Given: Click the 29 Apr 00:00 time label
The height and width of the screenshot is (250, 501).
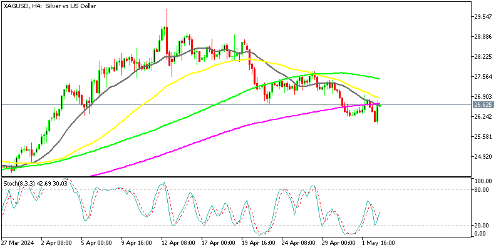Looking at the screenshot, I should click(x=339, y=243).
